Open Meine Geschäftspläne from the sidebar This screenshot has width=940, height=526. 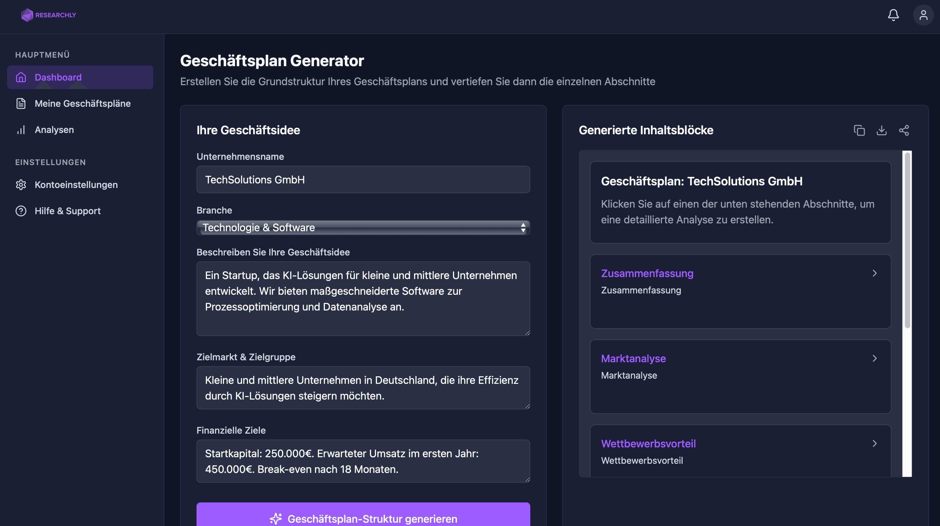click(x=83, y=103)
